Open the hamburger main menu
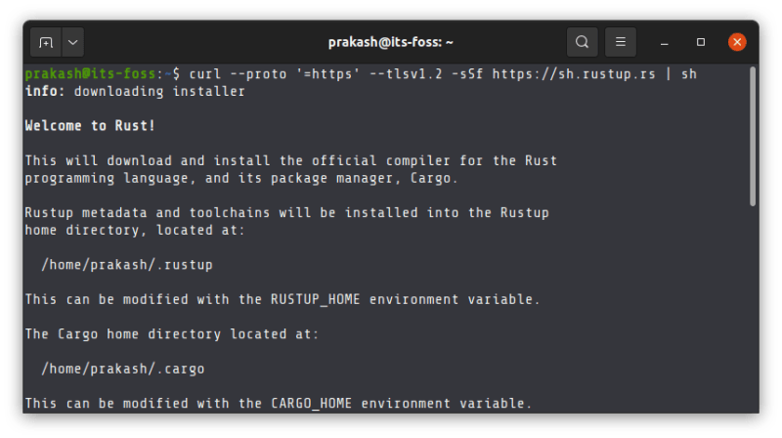 [620, 42]
